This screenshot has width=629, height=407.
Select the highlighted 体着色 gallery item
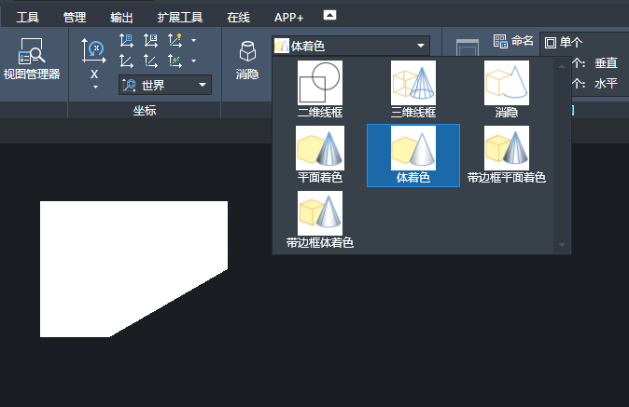(x=413, y=156)
